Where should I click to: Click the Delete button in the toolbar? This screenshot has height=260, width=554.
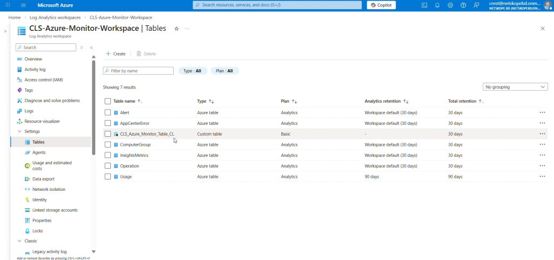tap(146, 54)
